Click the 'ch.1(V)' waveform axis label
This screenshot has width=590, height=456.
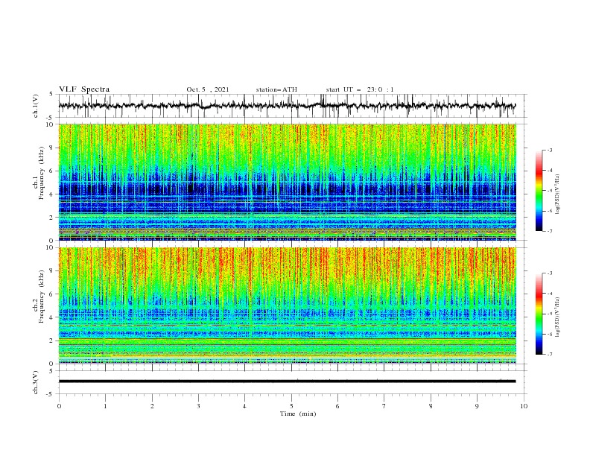click(x=36, y=106)
